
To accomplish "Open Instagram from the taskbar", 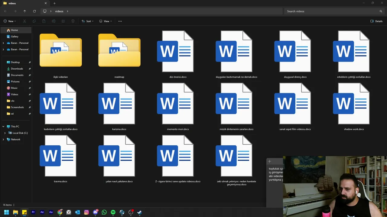I will coord(86,212).
